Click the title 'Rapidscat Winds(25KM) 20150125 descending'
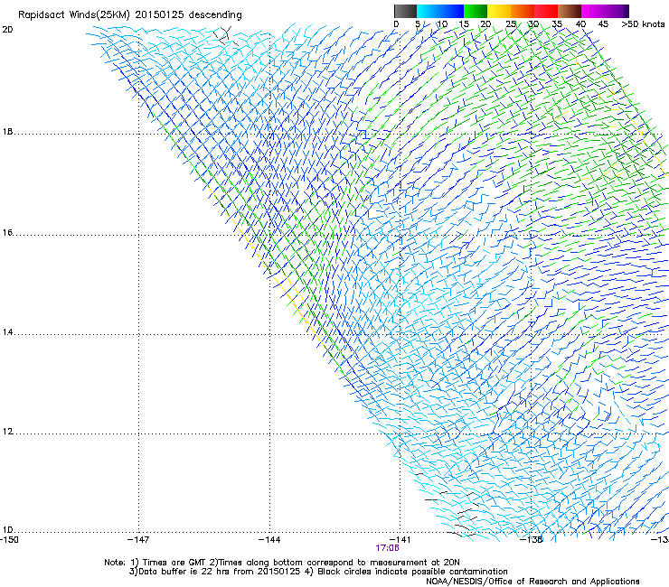 coord(129,15)
